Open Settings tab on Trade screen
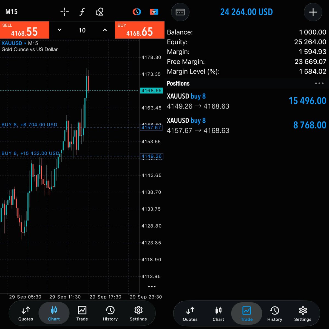329x329 pixels. pyautogui.click(x=303, y=314)
